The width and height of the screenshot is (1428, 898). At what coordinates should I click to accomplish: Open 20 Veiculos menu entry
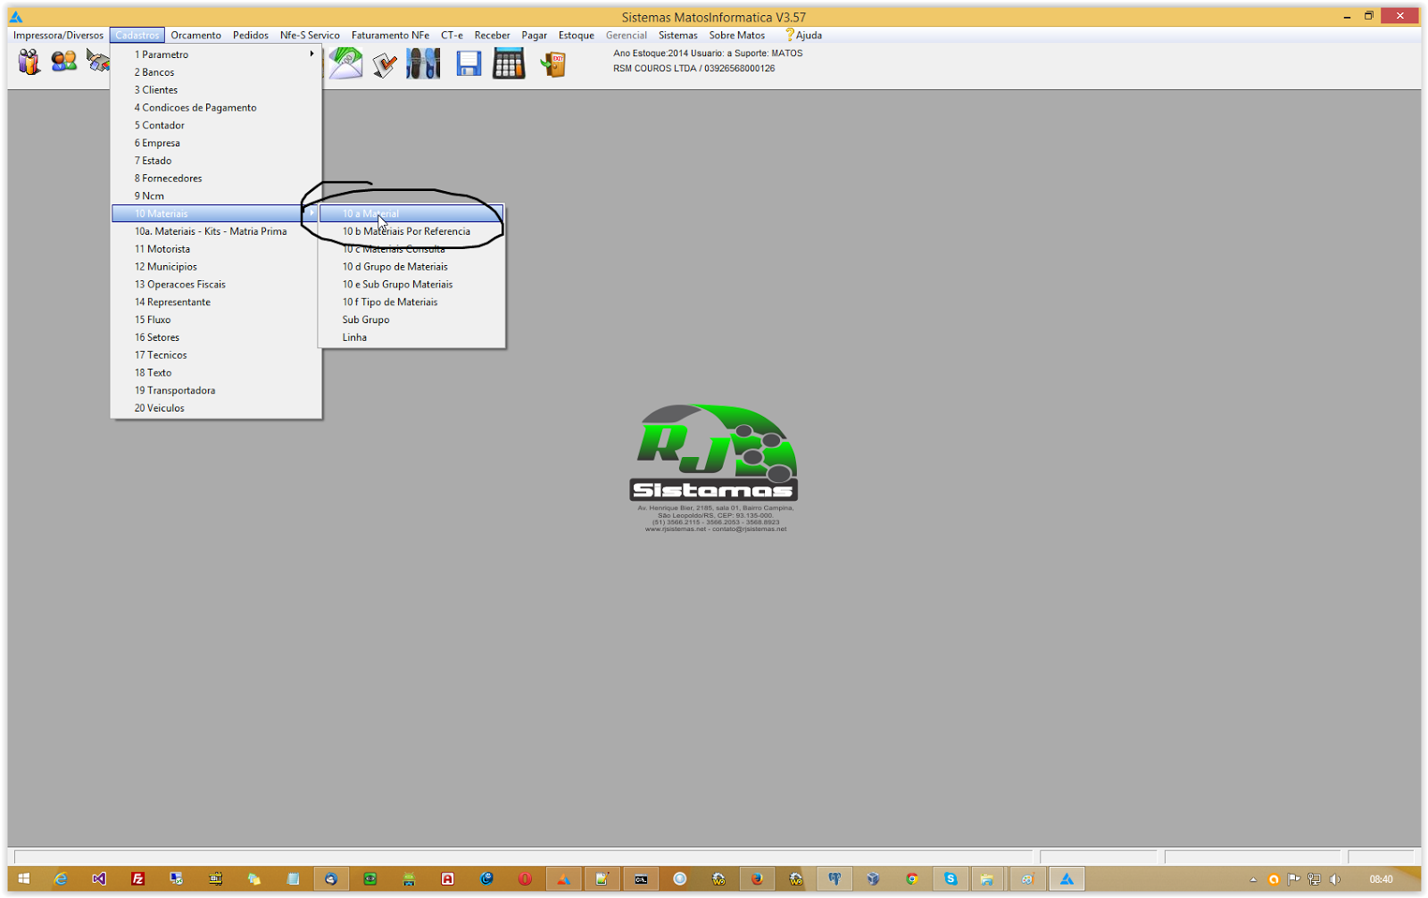[215, 408]
